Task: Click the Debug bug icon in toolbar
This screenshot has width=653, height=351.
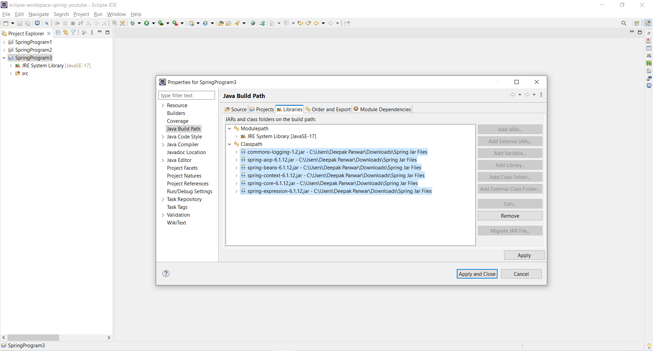Action: pos(133,23)
